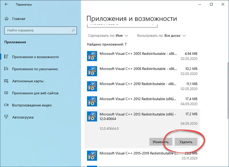Screen dimensions: 229x167
Task: Click the Visual C++ 2012 installer icon
Action: (x=92, y=101)
